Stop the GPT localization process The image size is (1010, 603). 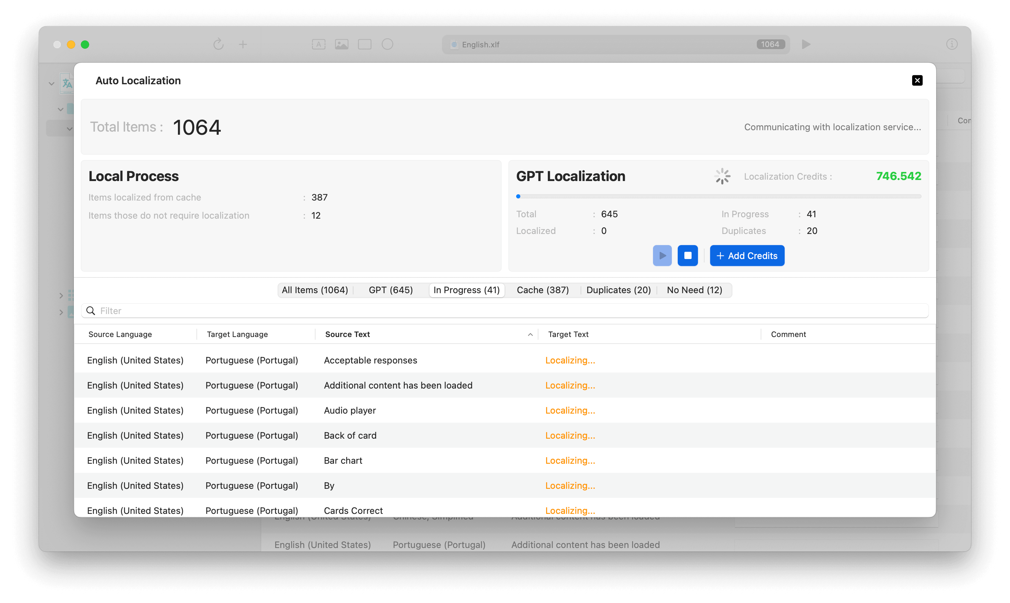tap(687, 256)
